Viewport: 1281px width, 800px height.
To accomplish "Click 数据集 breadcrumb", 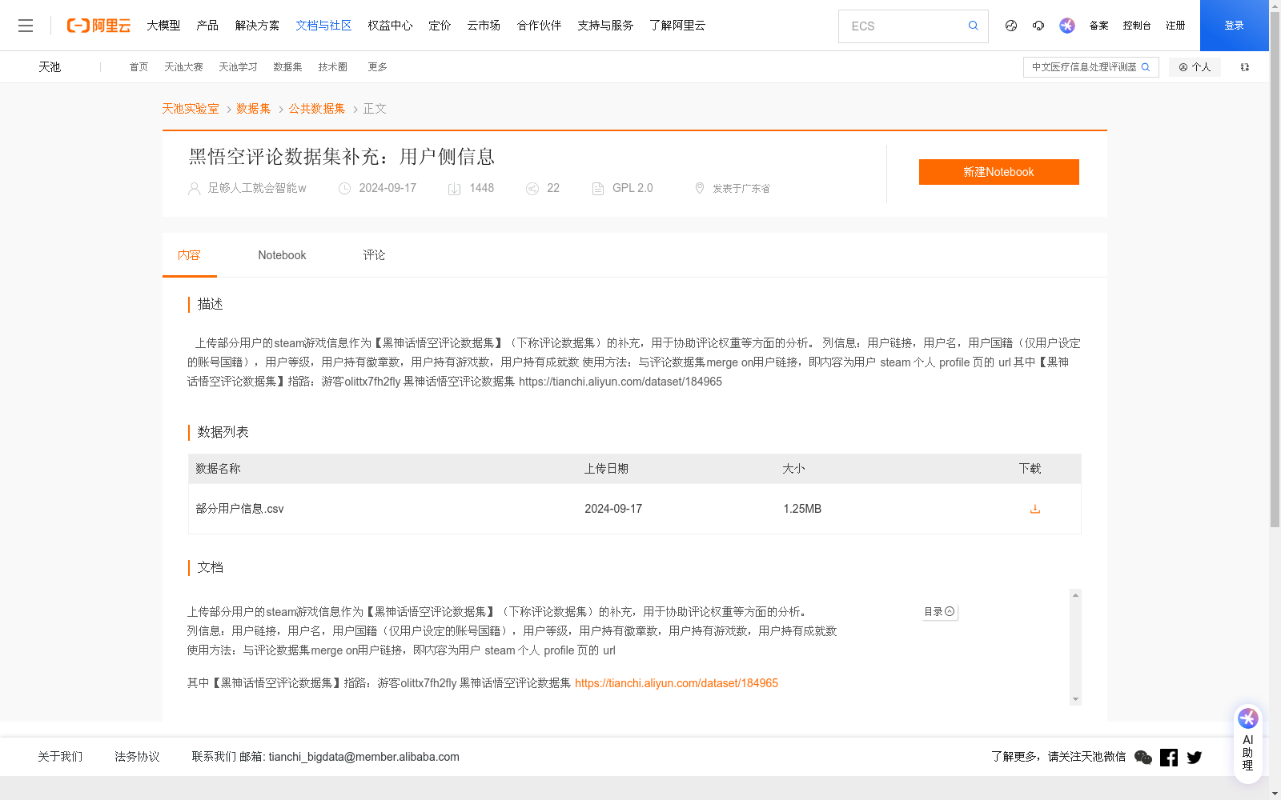I will pos(254,109).
